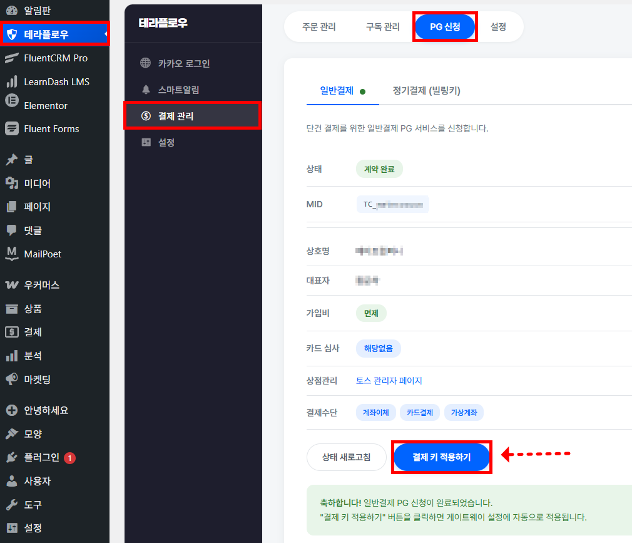The width and height of the screenshot is (632, 543).
Task: Open Elementor via its sidebar icon
Action: [11, 105]
